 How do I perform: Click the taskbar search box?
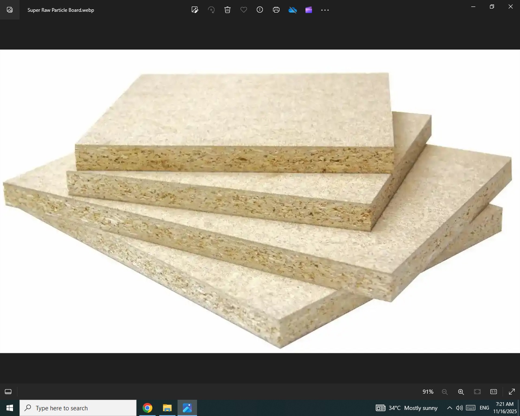tap(78, 408)
